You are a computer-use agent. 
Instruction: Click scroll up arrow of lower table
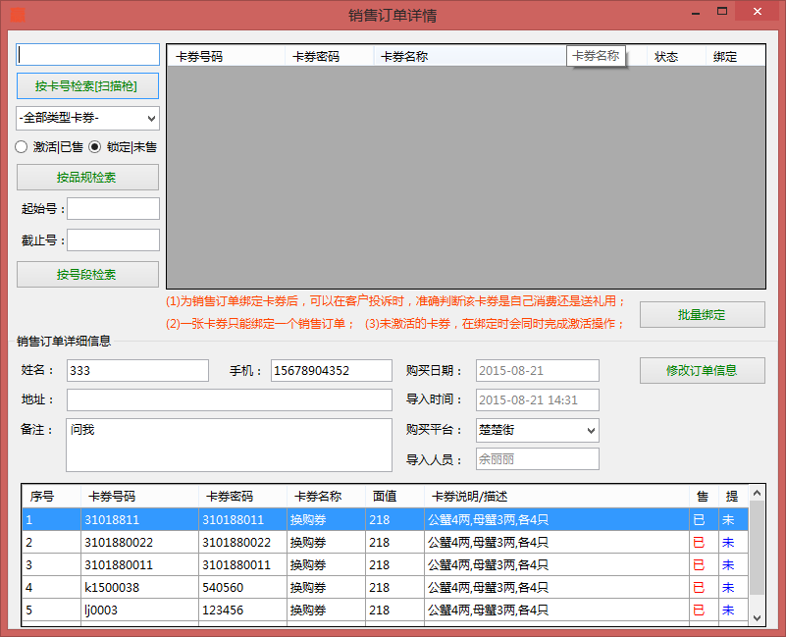tap(757, 493)
